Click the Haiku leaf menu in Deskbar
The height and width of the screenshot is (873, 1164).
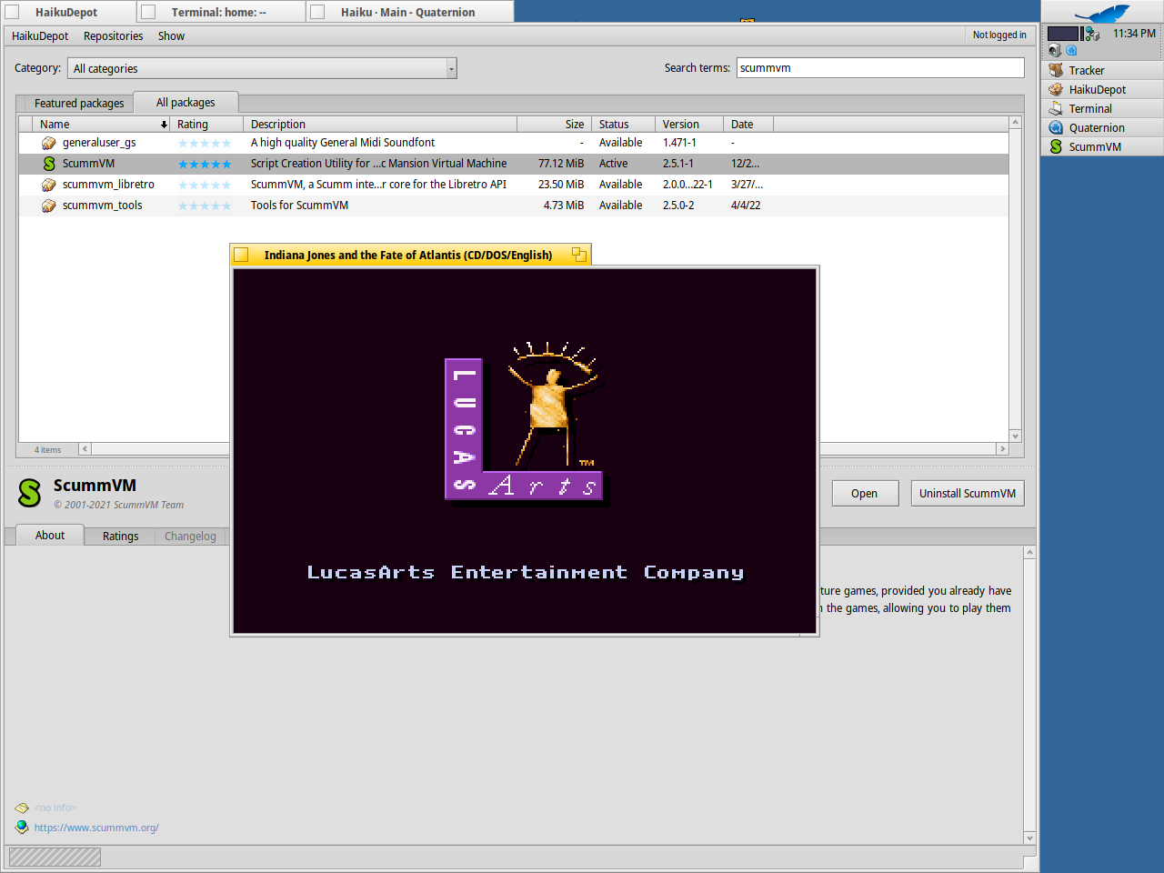[1102, 13]
